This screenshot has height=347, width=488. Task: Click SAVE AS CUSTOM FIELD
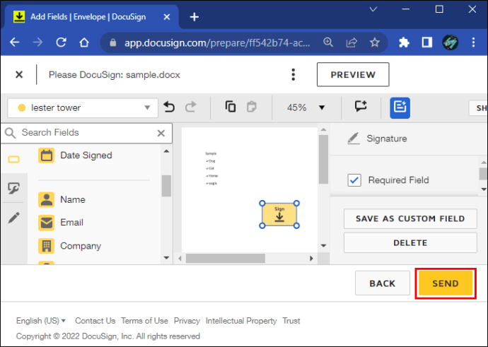(x=410, y=218)
